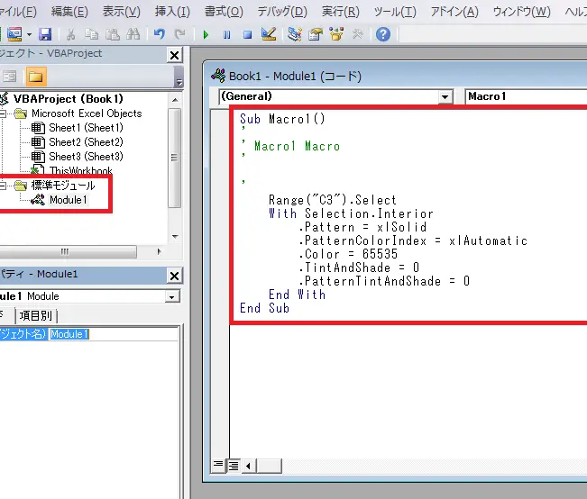Select the 標準モジュール folder
587x499 pixels.
click(63, 186)
